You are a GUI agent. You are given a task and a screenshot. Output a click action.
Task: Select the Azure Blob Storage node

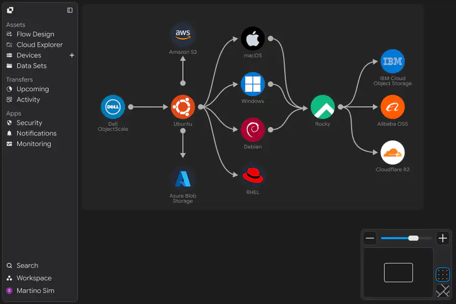point(183,179)
